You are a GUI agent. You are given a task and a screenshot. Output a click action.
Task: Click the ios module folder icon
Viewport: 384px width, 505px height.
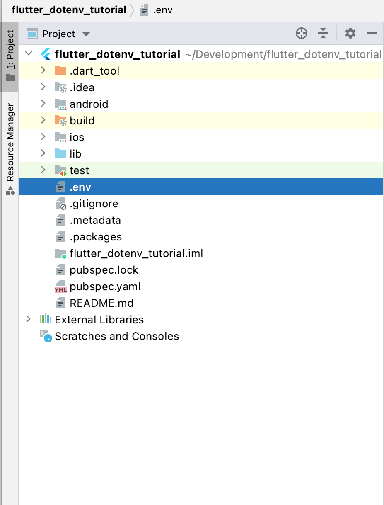(x=60, y=137)
